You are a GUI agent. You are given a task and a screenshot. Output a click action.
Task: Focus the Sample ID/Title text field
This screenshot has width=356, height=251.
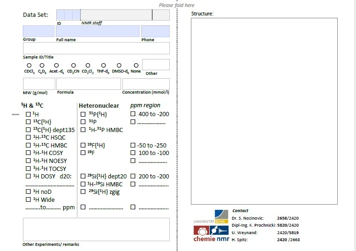[96, 48]
